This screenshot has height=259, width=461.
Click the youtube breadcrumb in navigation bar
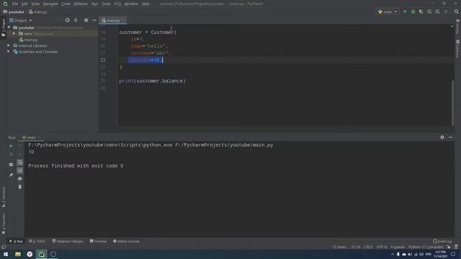point(14,12)
